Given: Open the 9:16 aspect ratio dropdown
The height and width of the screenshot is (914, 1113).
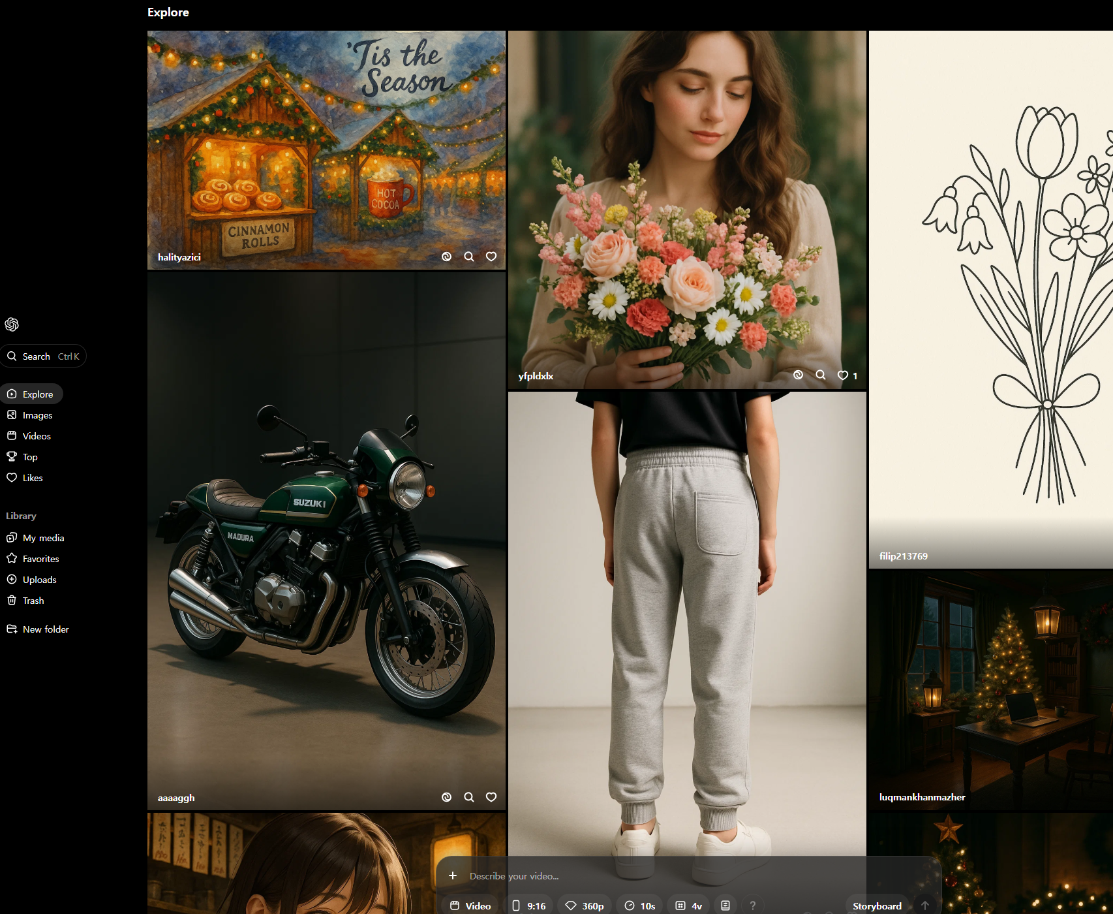Looking at the screenshot, I should pos(529,906).
